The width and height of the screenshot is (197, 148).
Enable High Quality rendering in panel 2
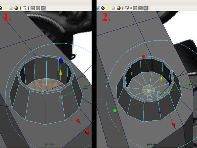coord(119,8)
